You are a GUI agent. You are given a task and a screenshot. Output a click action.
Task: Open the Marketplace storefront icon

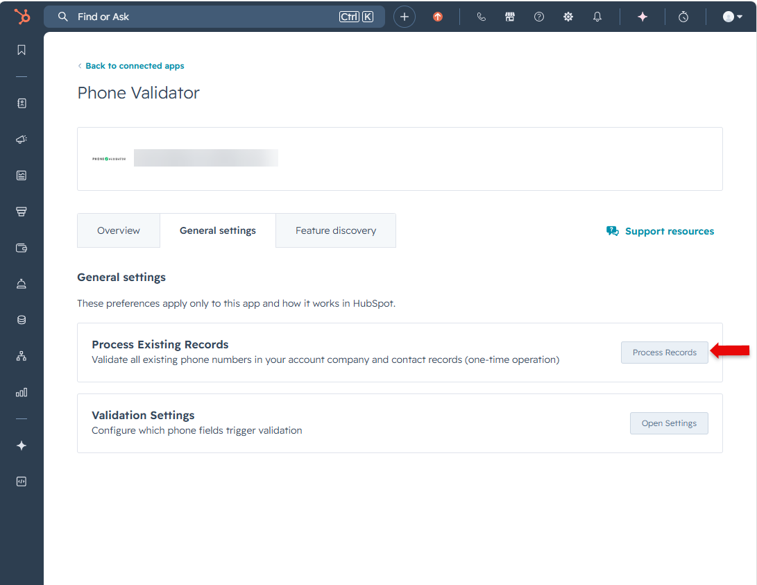pyautogui.click(x=510, y=17)
